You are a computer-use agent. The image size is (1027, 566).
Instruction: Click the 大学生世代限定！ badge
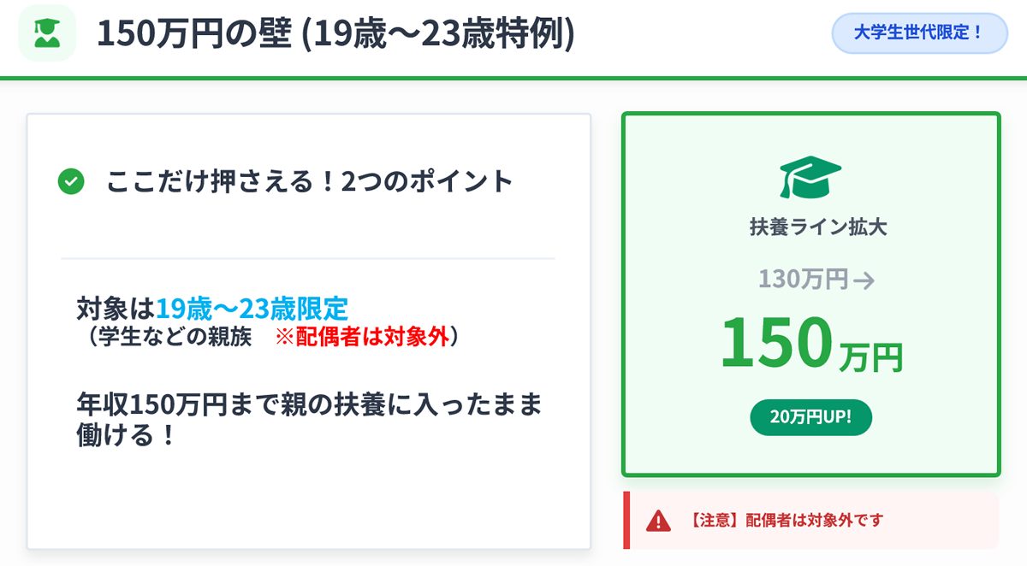pos(919,33)
